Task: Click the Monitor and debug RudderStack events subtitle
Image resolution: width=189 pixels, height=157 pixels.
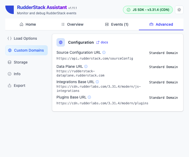Action: (x=47, y=13)
